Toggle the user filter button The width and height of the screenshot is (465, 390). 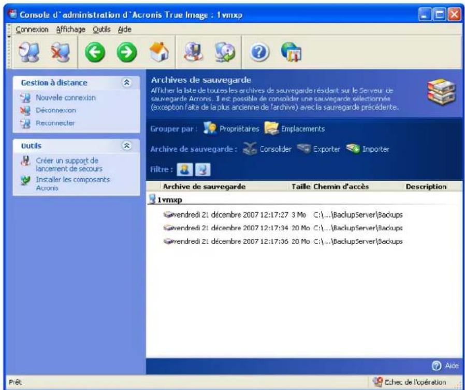184,169
